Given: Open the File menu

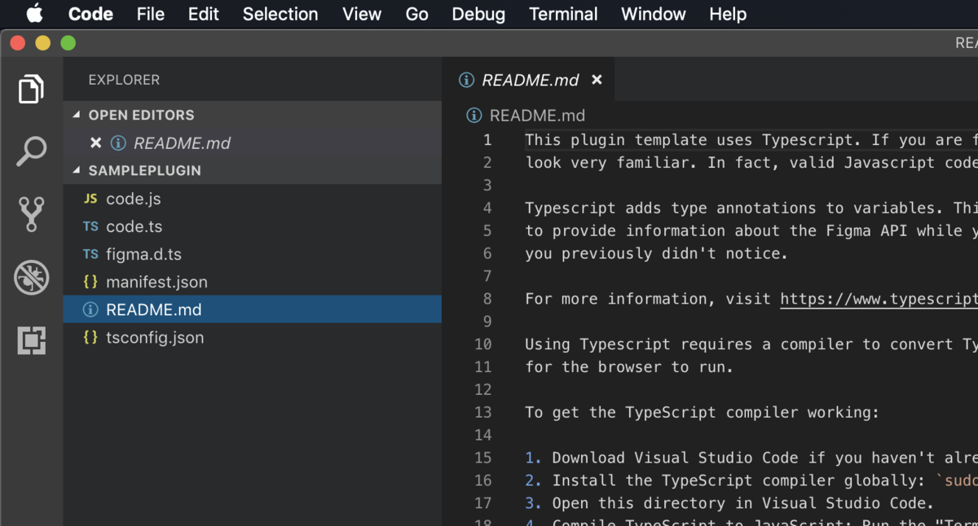Looking at the screenshot, I should (151, 14).
